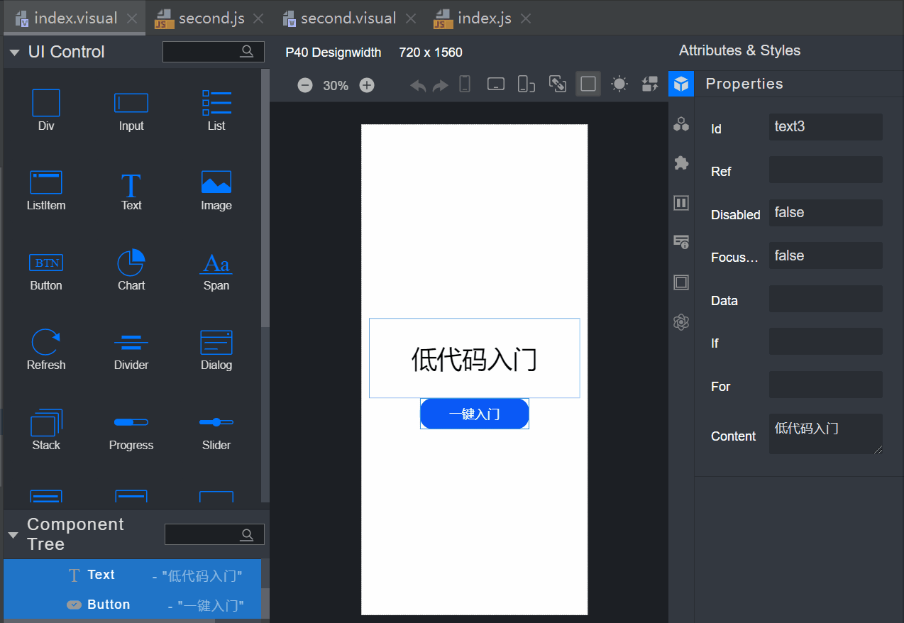Select the Image control in palette
The width and height of the screenshot is (904, 623).
click(x=216, y=190)
